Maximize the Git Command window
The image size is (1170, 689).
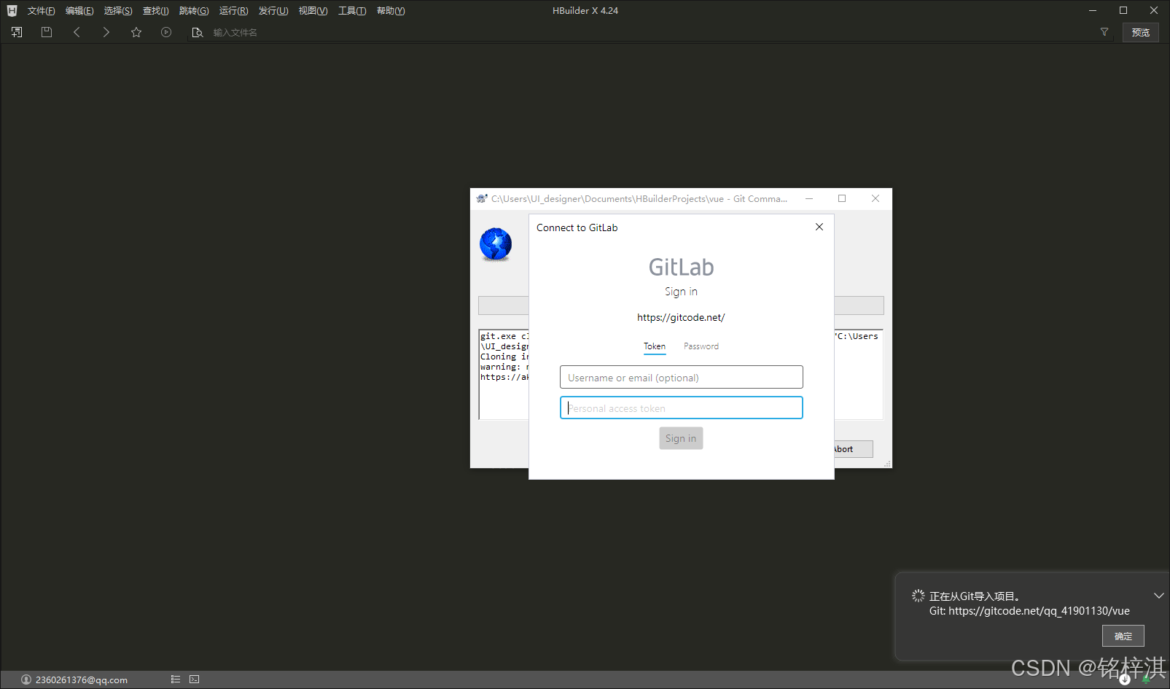842,198
